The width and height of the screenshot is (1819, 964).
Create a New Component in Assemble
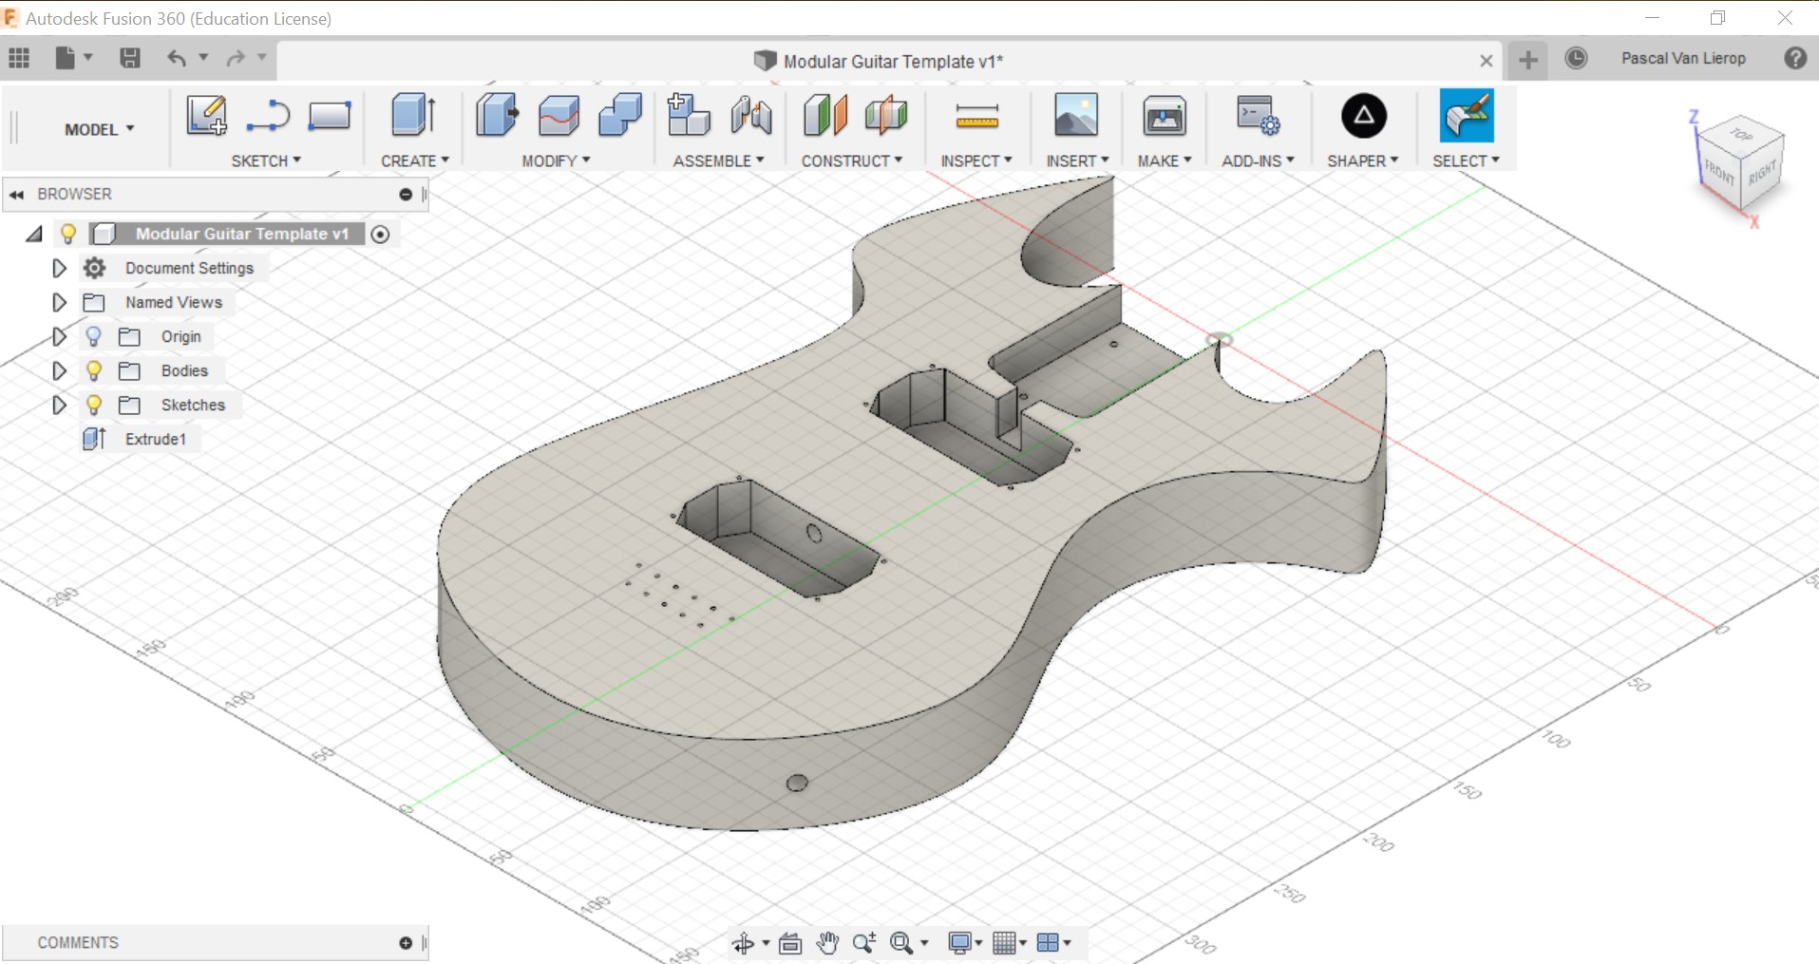click(689, 116)
